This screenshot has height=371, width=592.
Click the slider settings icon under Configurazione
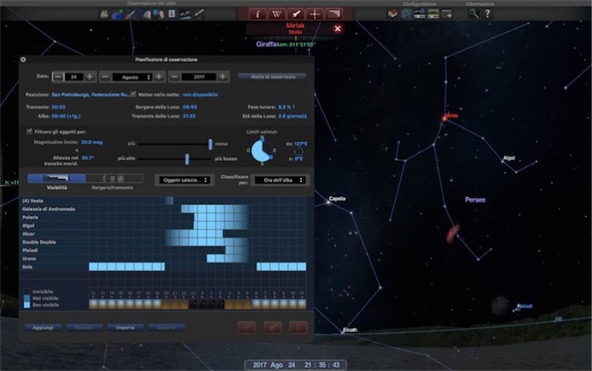click(419, 14)
